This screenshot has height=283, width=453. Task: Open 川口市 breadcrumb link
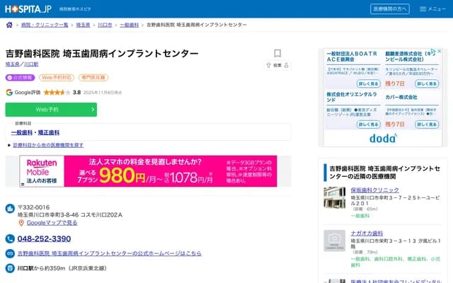(105, 25)
